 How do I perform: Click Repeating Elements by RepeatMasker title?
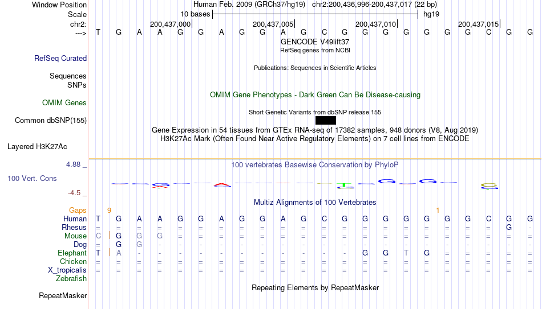pos(315,287)
